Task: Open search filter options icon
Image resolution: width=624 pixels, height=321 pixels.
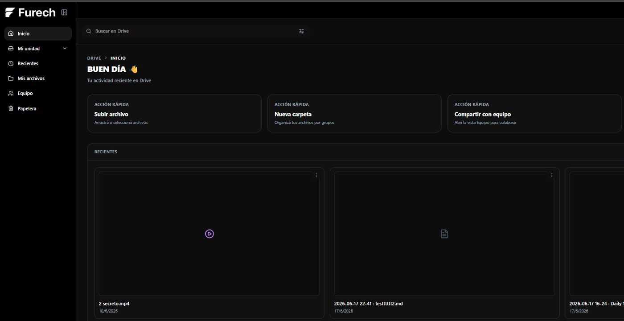Action: (302, 31)
